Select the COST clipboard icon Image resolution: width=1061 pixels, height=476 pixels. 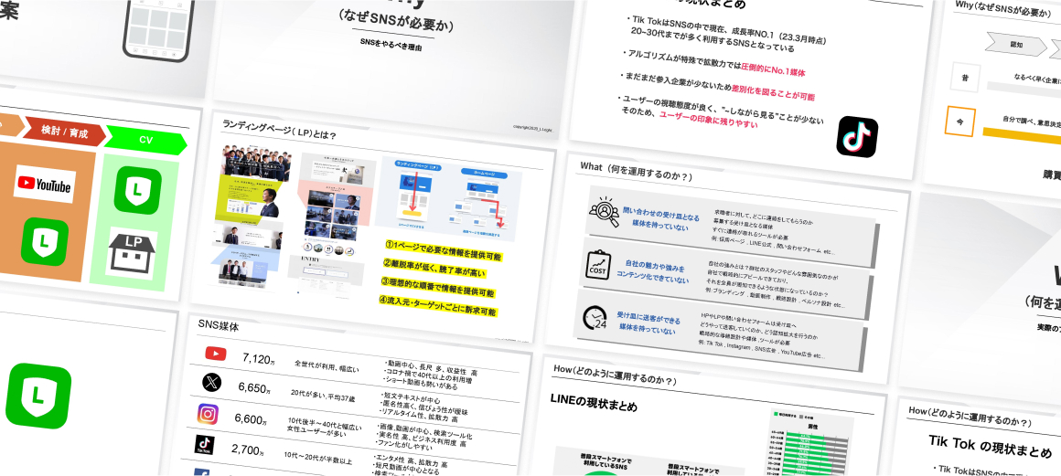(599, 266)
